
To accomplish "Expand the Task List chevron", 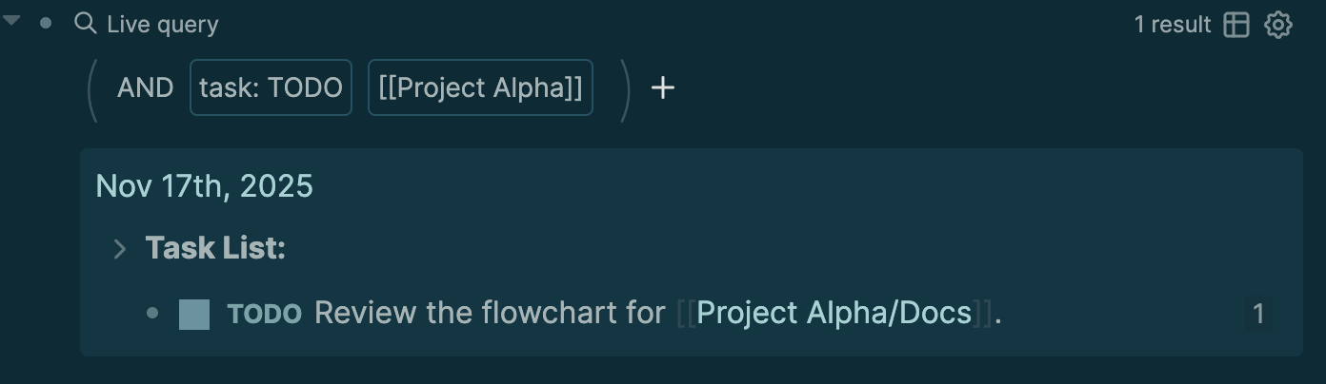I will point(120,249).
